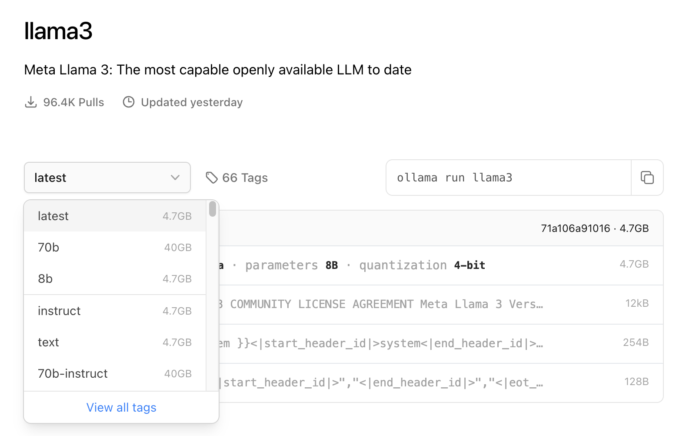The image size is (686, 436).
Task: Open the COMMUNITY LICENSE AGREEMENT row
Action: click(x=435, y=305)
